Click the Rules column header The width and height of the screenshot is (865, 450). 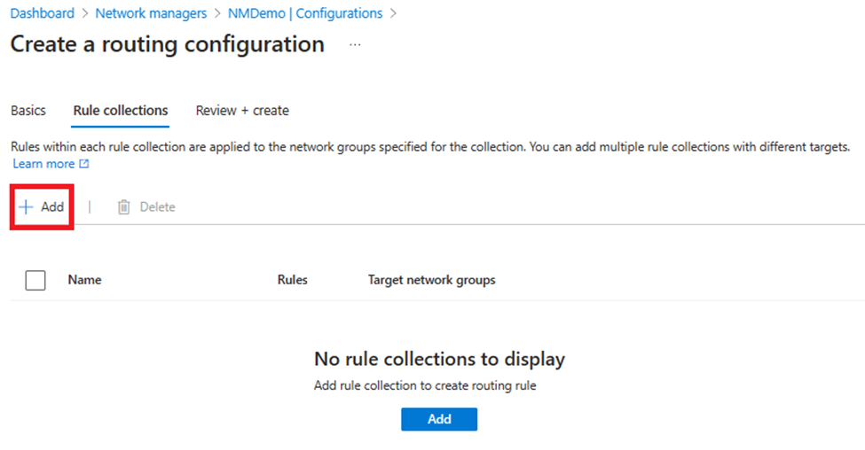point(292,280)
